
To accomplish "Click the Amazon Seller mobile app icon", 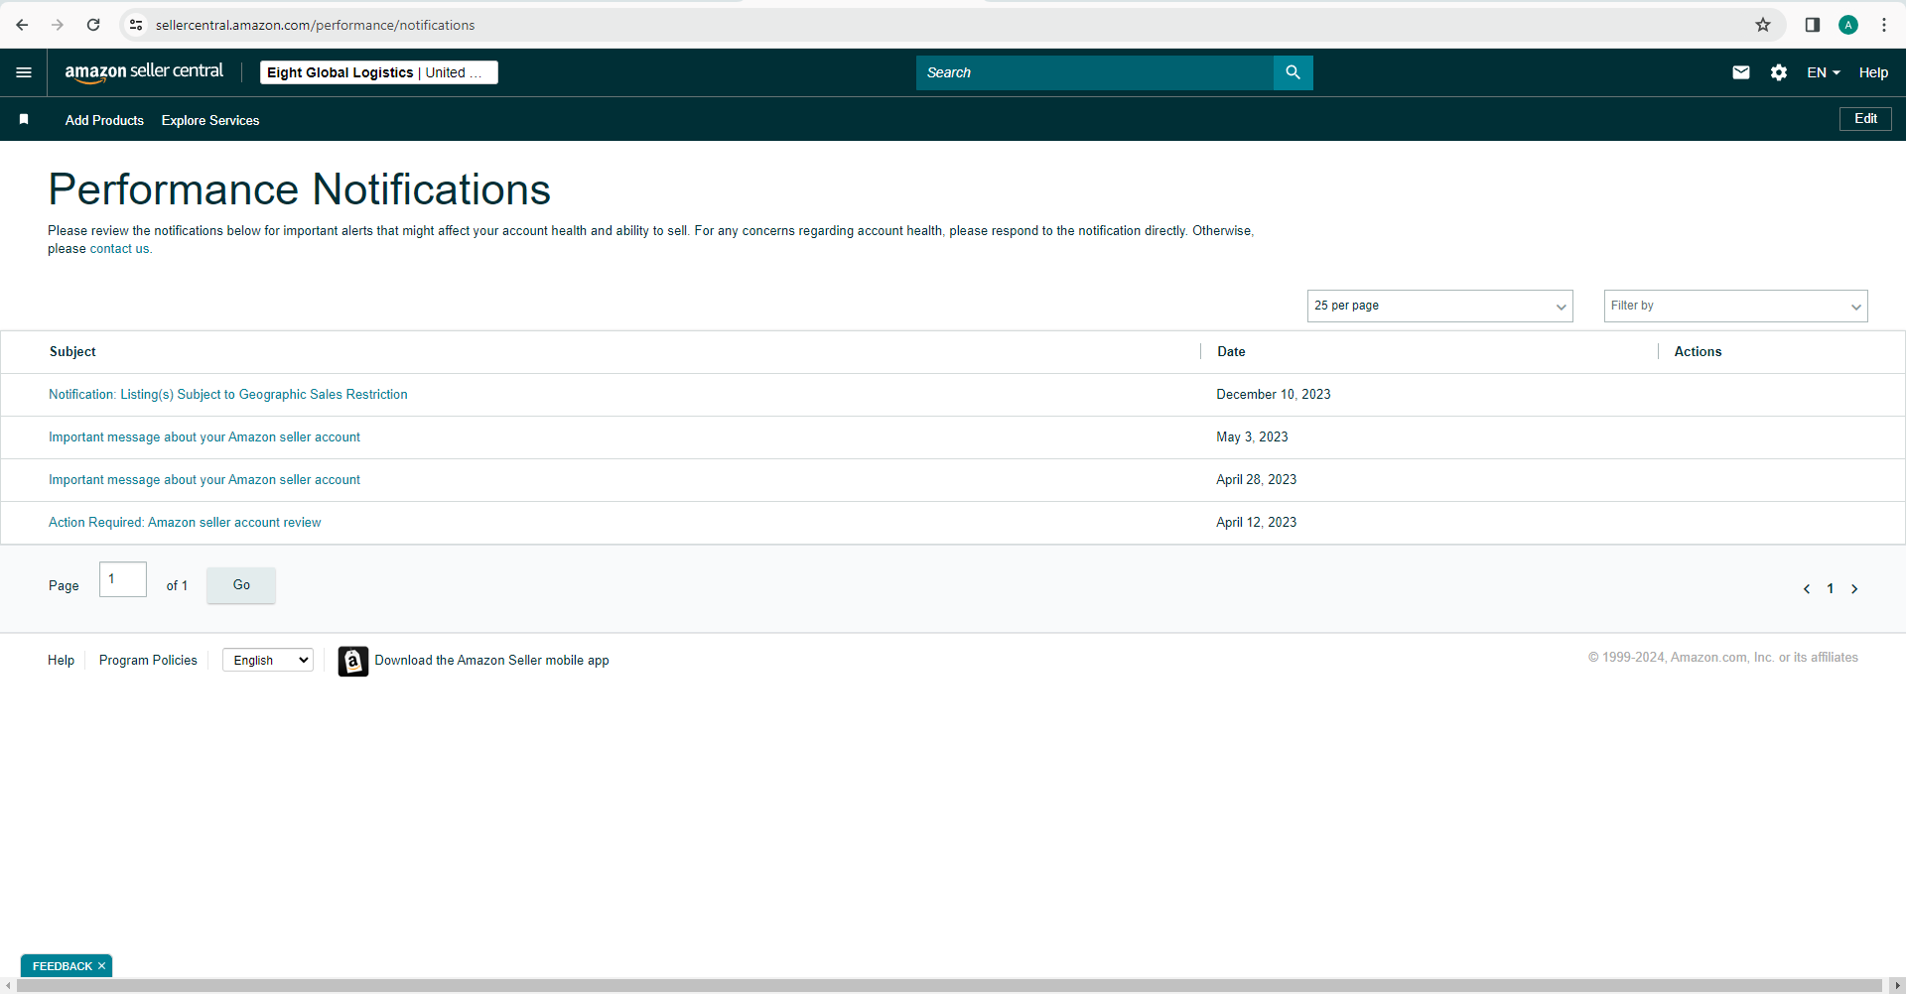I will 353,661.
